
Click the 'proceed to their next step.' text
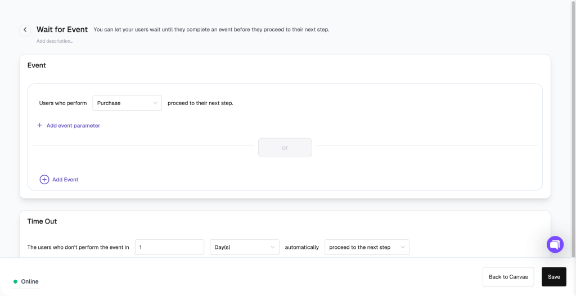pyautogui.click(x=201, y=103)
